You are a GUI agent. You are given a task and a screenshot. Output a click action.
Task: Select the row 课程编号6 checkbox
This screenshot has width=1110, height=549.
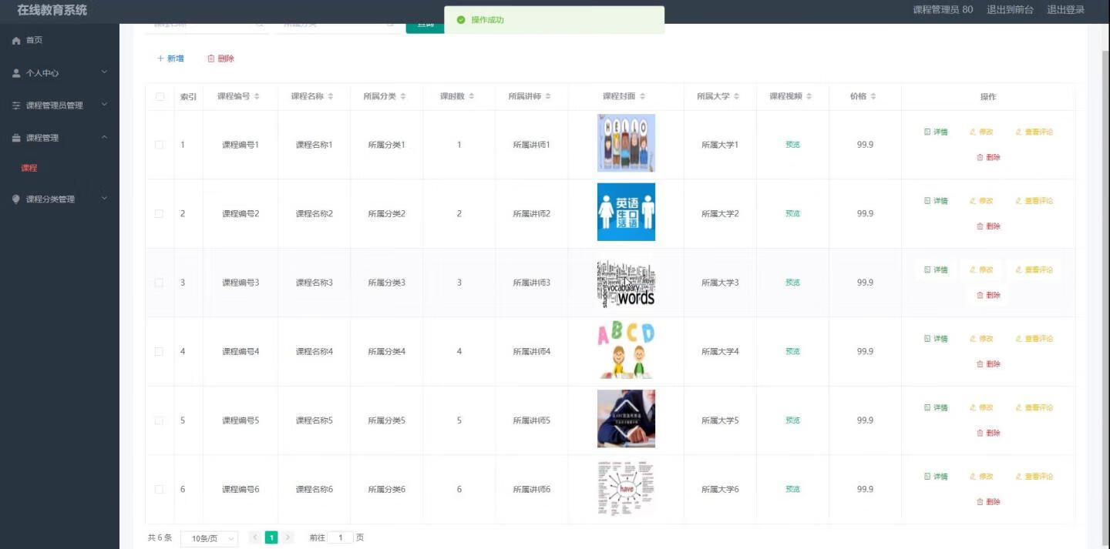pos(159,489)
